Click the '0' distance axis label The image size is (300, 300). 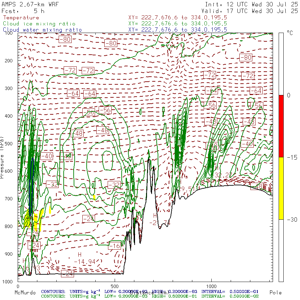(x=18, y=286)
